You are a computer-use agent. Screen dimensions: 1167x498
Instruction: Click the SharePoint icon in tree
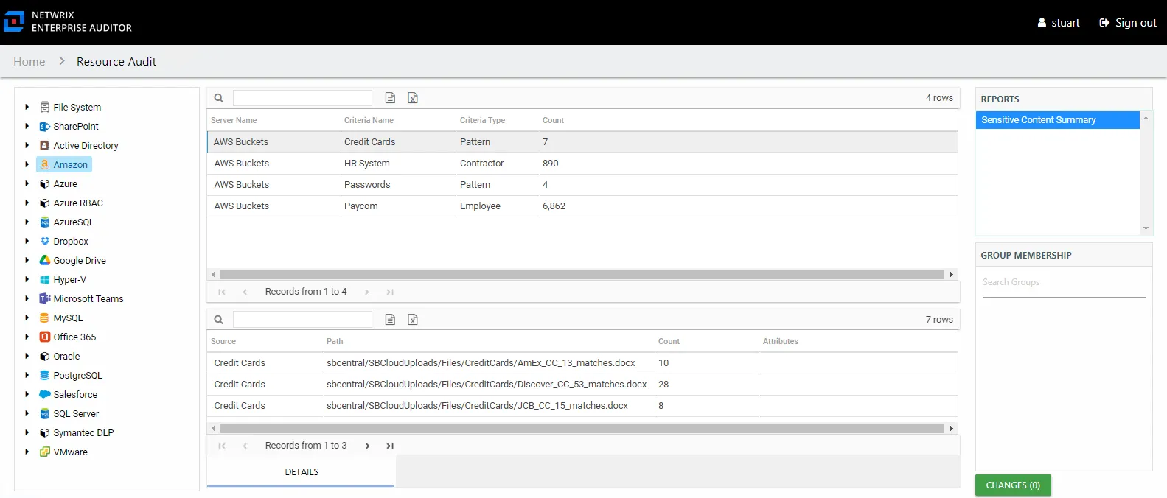point(45,126)
